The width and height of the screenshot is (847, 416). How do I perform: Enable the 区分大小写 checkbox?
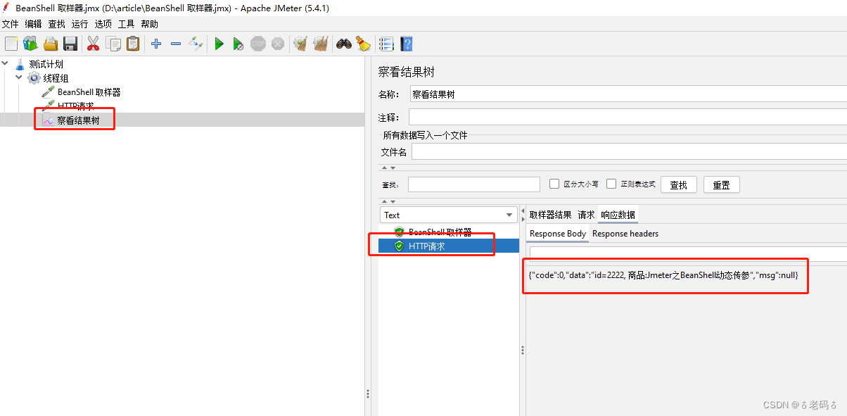pyautogui.click(x=554, y=184)
